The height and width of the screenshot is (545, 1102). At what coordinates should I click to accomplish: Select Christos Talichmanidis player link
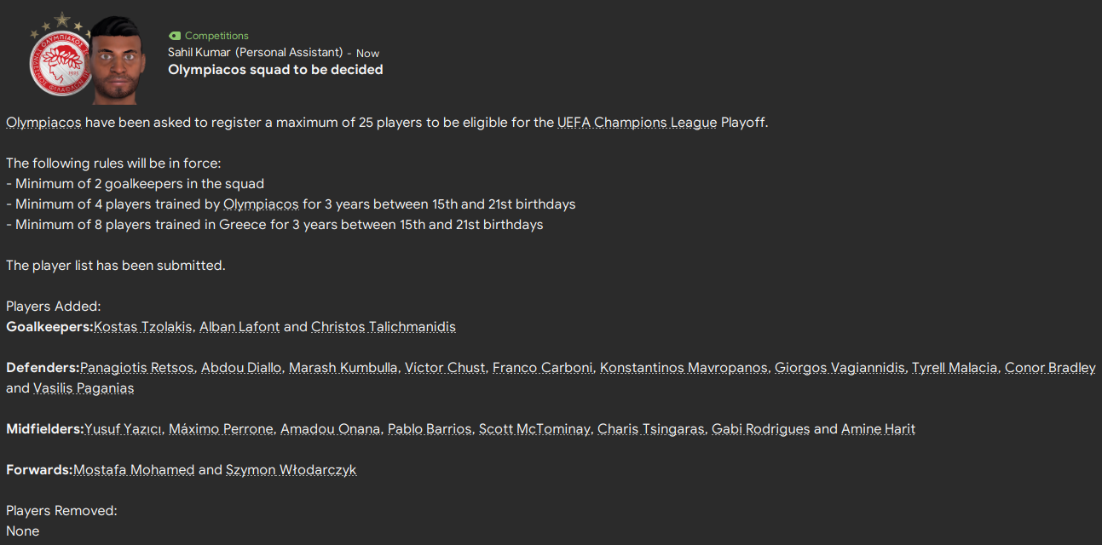point(383,327)
